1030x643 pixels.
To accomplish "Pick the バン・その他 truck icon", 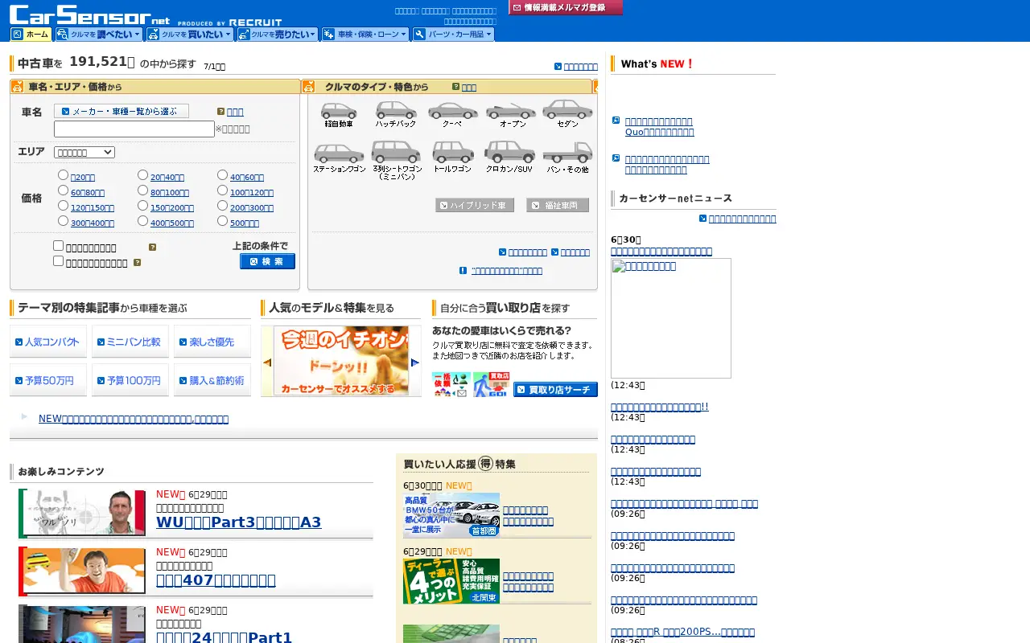I will (567, 158).
